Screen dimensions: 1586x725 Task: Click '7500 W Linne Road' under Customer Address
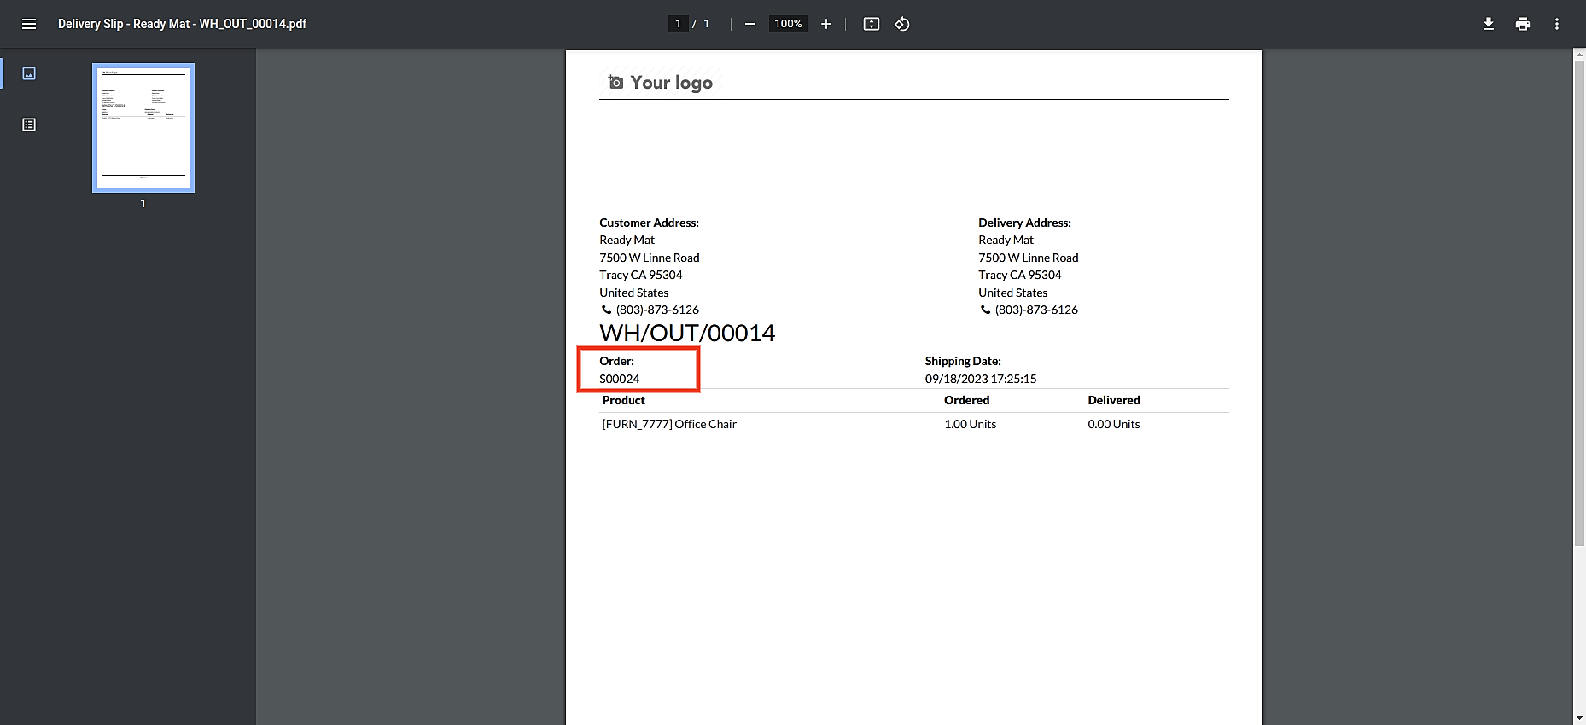pos(650,258)
